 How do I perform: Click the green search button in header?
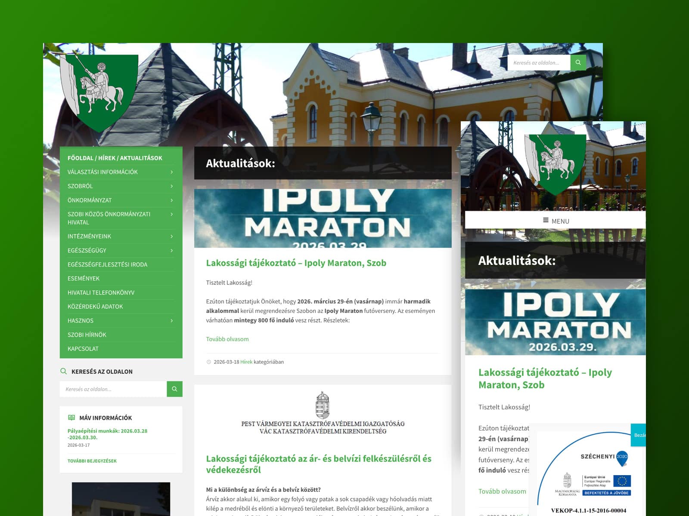click(578, 63)
